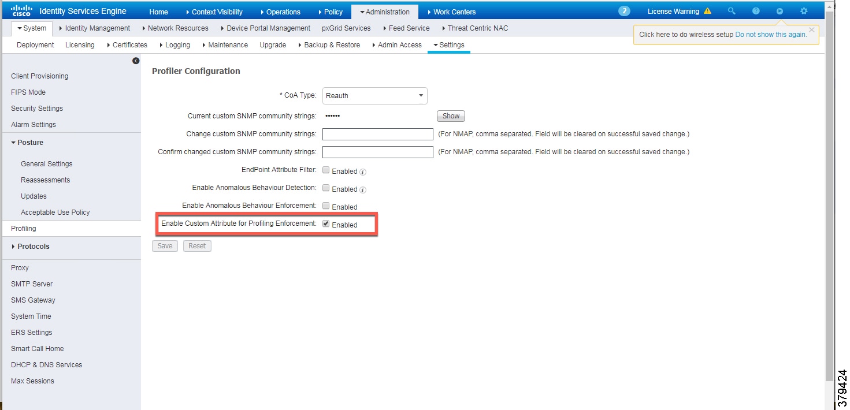Click the 'Do not show this again' link
Viewport: 850px width, 410px height.
[x=771, y=35]
